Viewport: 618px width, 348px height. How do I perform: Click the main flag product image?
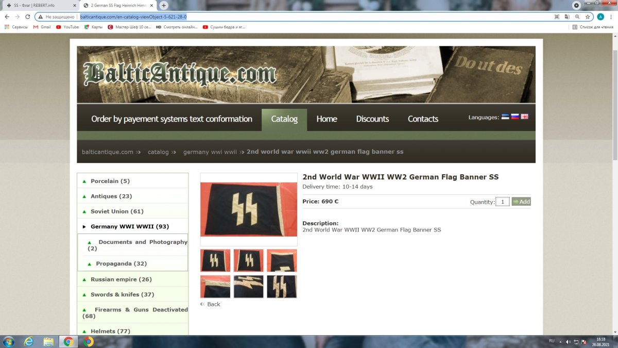249,209
